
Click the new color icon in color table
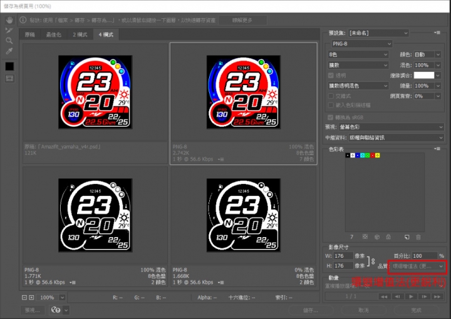point(407,237)
